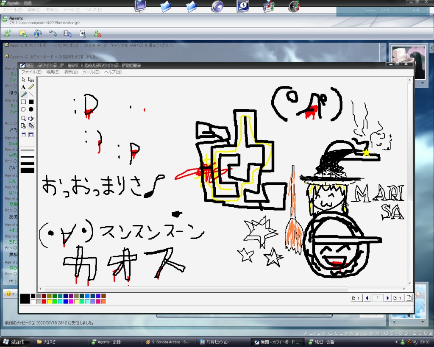Pick the thinnest line width
This screenshot has height=347, width=434.
coord(28,150)
